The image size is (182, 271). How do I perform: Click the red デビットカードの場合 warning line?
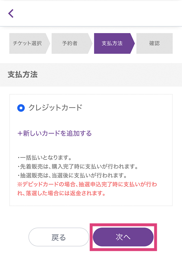(87, 185)
